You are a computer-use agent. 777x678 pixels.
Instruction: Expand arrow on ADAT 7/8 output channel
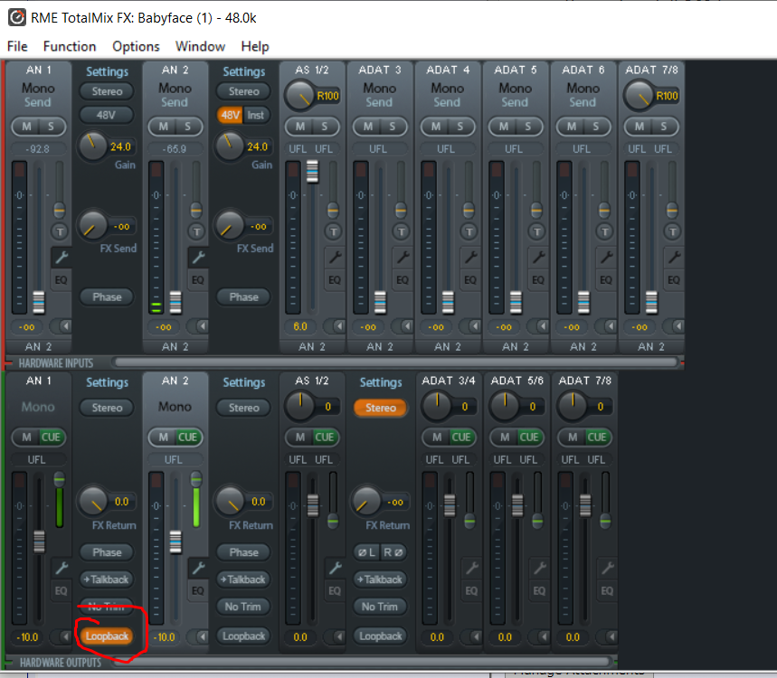pos(608,636)
